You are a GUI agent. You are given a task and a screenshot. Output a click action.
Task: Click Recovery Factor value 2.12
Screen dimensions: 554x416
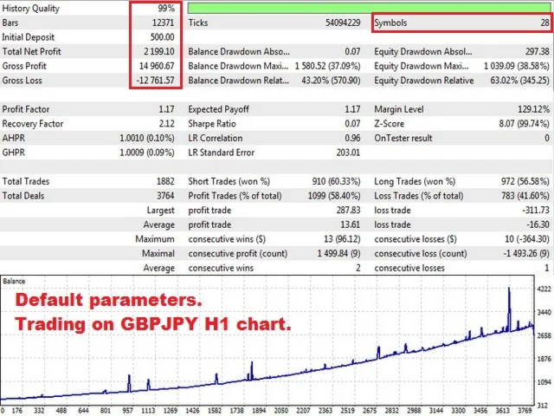(166, 124)
